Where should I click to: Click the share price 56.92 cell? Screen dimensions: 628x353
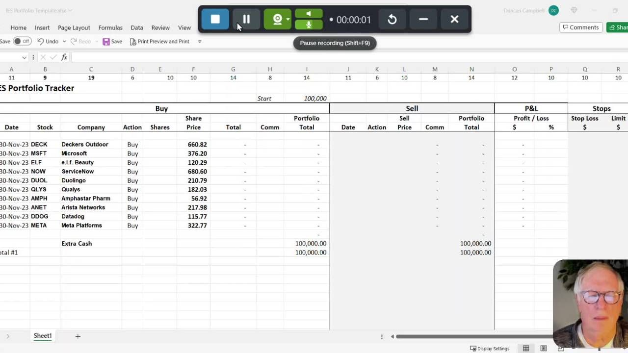click(193, 199)
